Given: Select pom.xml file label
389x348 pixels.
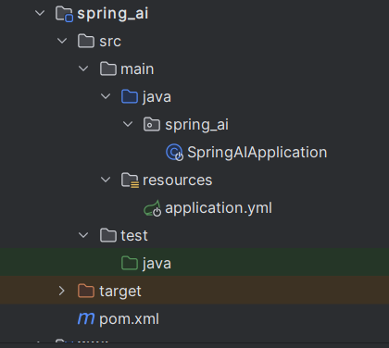Looking at the screenshot, I should pyautogui.click(x=129, y=319).
